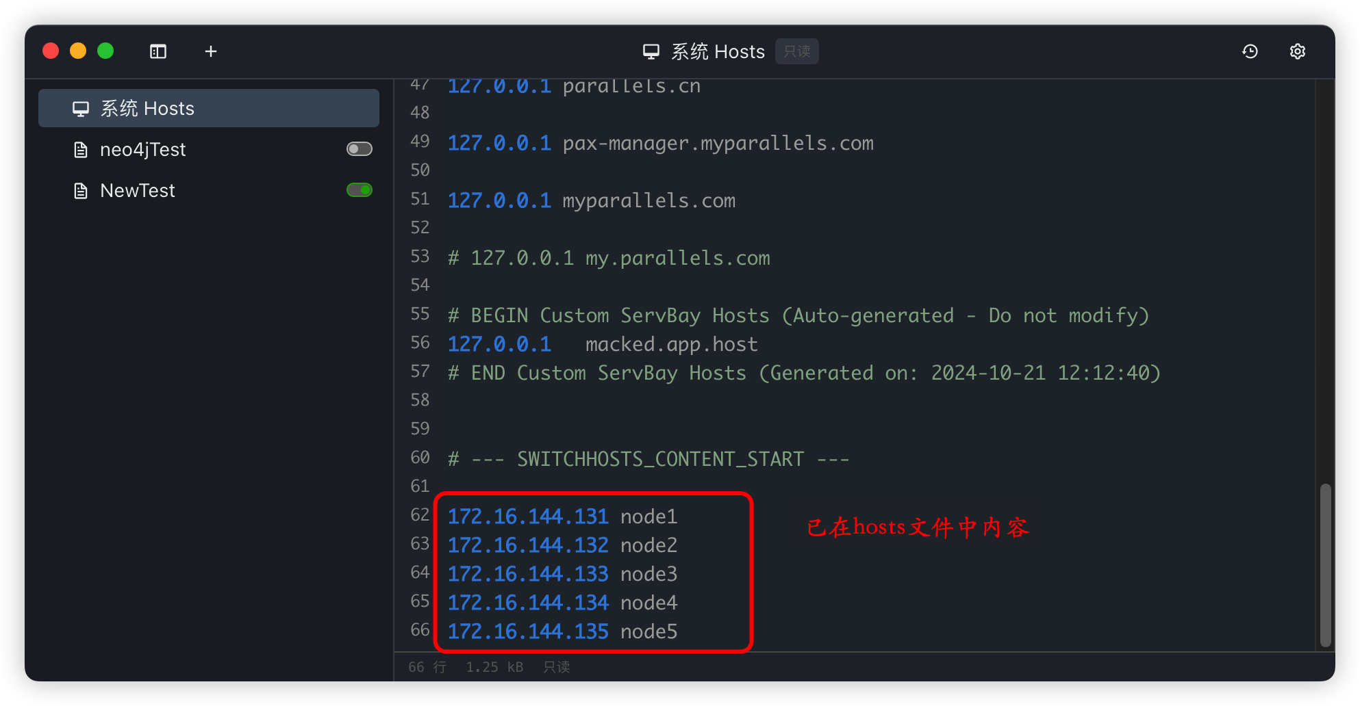Click line number 60 in the gutter
The width and height of the screenshot is (1360, 706).
pos(420,458)
